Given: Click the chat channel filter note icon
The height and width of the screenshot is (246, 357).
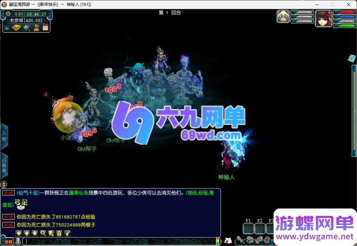Looking at the screenshot, I should (51, 233).
